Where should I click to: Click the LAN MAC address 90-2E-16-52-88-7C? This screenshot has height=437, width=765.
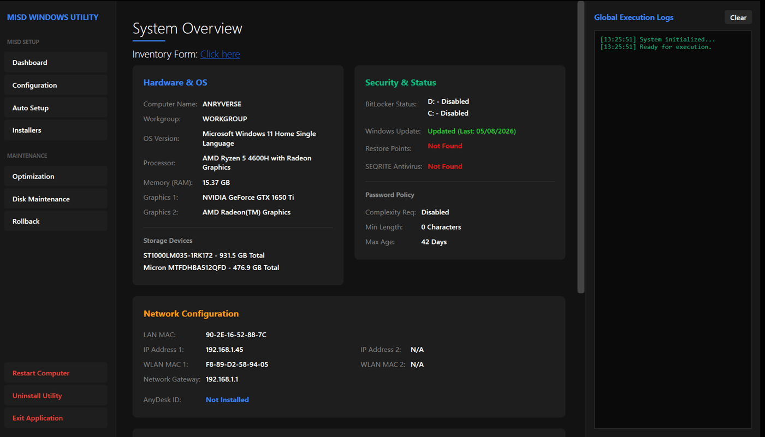[x=236, y=335]
